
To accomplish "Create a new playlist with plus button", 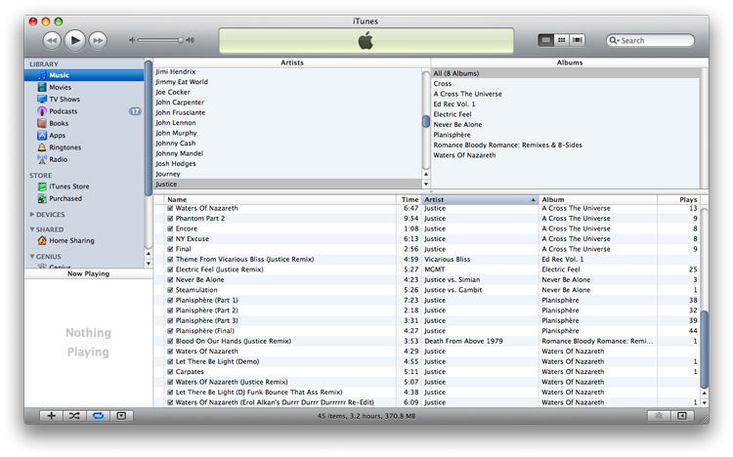I will pos(52,416).
